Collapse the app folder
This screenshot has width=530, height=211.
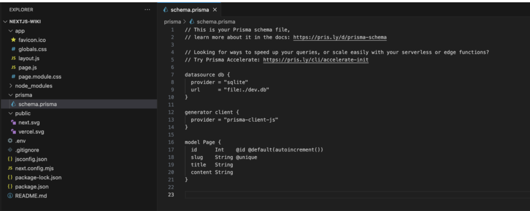tap(11, 31)
